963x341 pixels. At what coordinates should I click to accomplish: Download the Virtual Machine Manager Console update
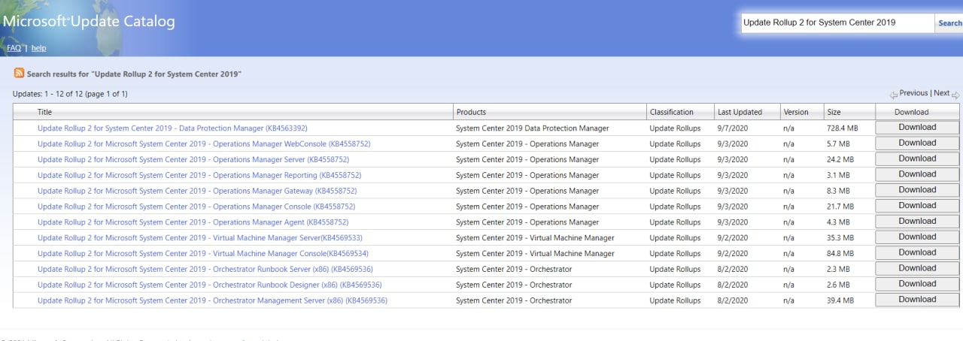[917, 253]
